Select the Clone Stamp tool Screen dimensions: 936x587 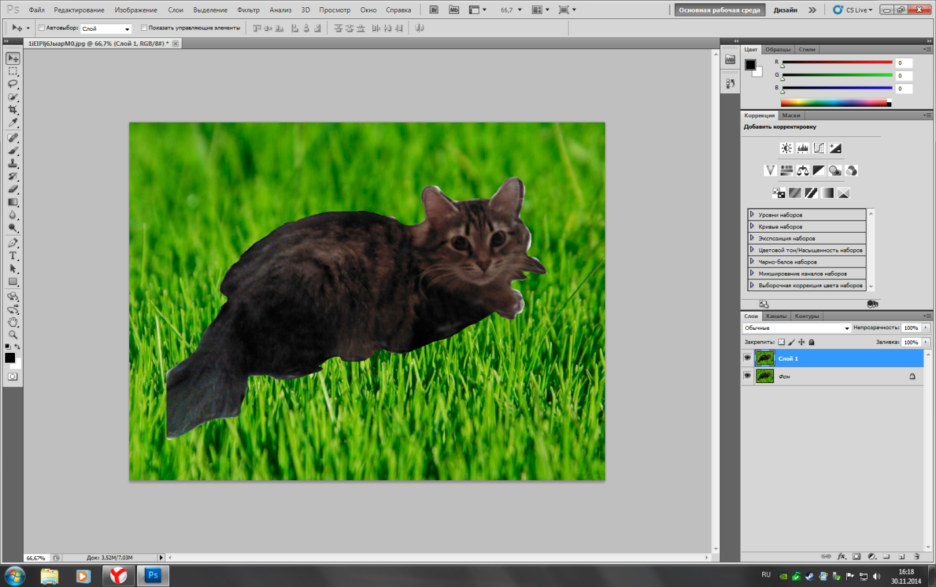pos(12,164)
